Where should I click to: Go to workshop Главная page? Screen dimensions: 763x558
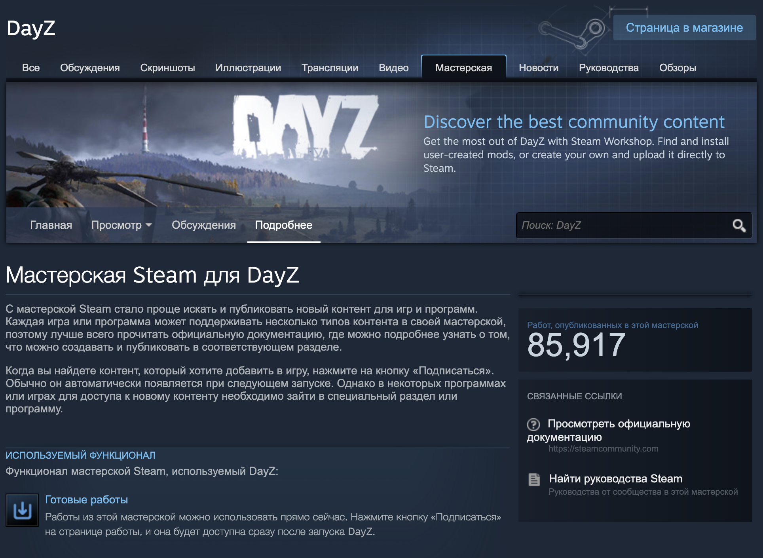pos(51,225)
